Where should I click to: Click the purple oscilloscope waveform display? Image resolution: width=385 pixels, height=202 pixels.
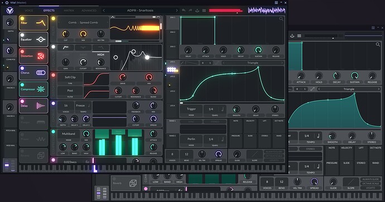267,10
